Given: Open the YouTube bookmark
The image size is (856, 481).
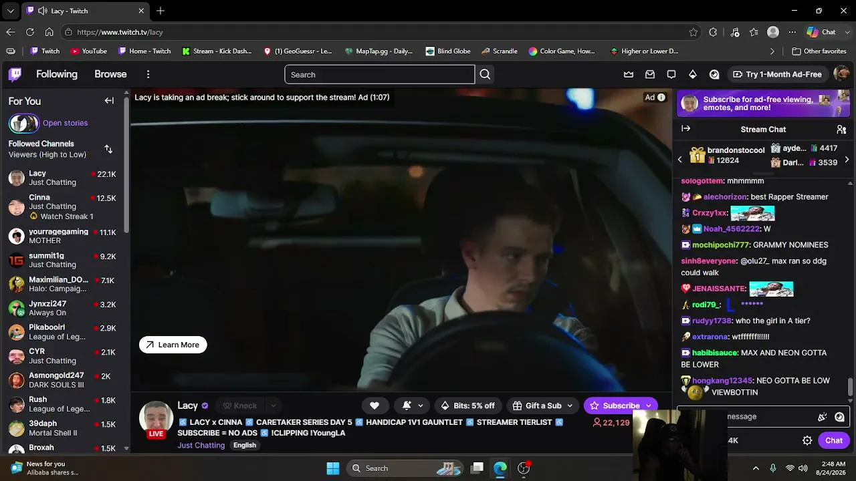Looking at the screenshot, I should pos(89,51).
